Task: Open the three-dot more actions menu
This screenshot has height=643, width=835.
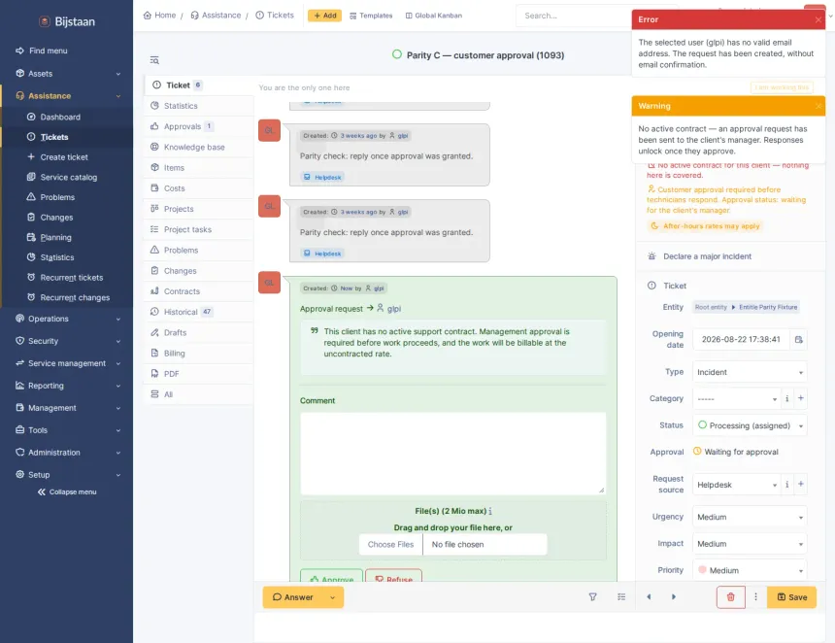Action: [x=755, y=597]
